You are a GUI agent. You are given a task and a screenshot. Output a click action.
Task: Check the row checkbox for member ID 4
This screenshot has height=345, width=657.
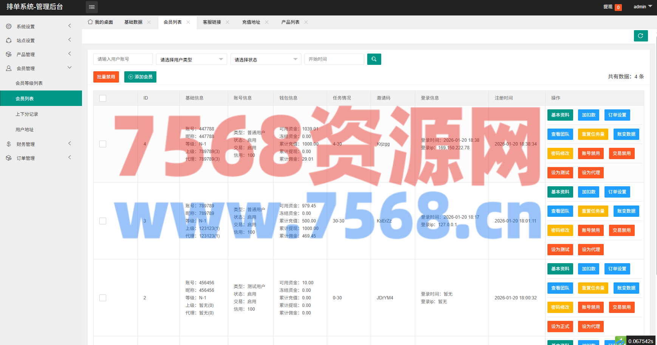click(x=103, y=144)
